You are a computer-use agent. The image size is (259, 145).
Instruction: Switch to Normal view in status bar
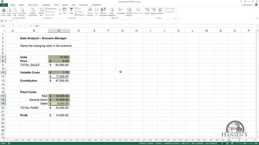pos(222,143)
